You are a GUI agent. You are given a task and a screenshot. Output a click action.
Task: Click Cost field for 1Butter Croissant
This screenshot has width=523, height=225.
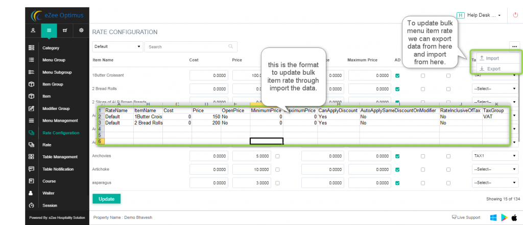(209, 75)
